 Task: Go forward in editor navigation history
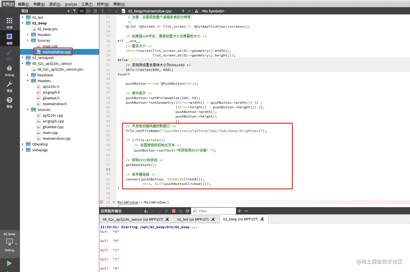click(x=110, y=11)
